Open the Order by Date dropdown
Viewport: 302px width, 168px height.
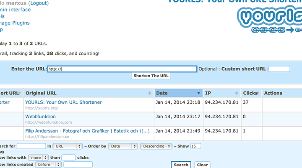[123, 146]
